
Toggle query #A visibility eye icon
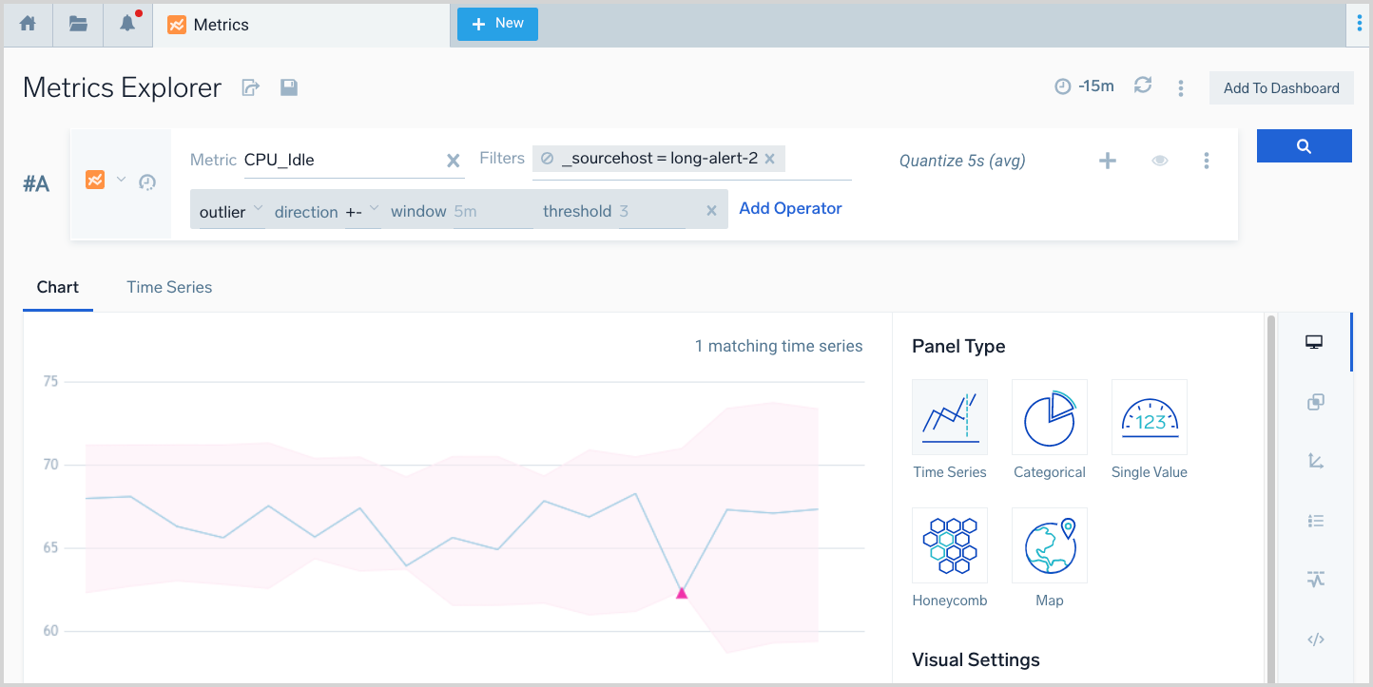(1159, 161)
